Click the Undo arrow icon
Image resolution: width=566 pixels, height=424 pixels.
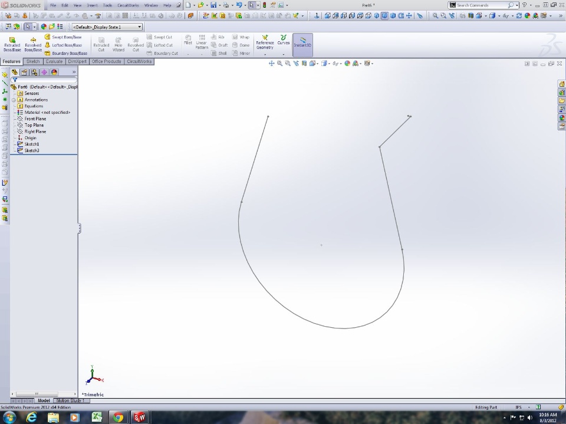pos(239,5)
